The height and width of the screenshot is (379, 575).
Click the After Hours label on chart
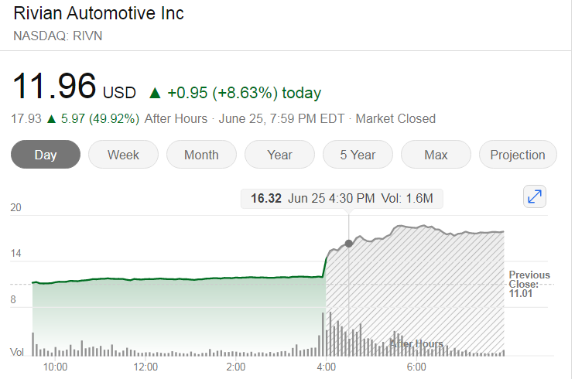416,343
